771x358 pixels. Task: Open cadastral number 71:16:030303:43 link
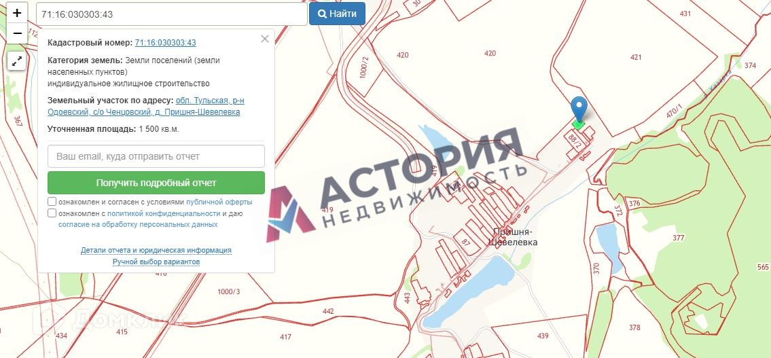point(166,43)
